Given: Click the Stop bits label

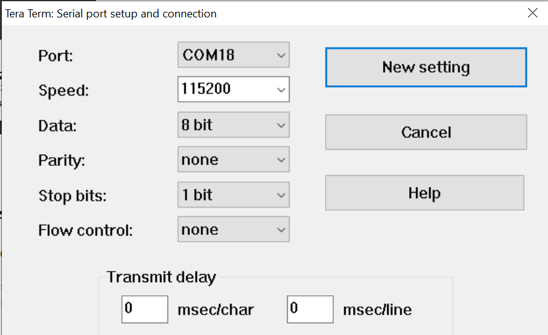Looking at the screenshot, I should [72, 196].
